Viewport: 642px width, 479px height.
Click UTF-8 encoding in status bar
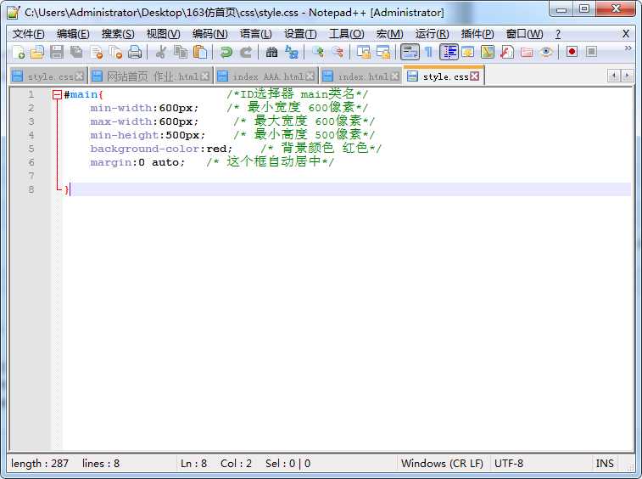[509, 464]
